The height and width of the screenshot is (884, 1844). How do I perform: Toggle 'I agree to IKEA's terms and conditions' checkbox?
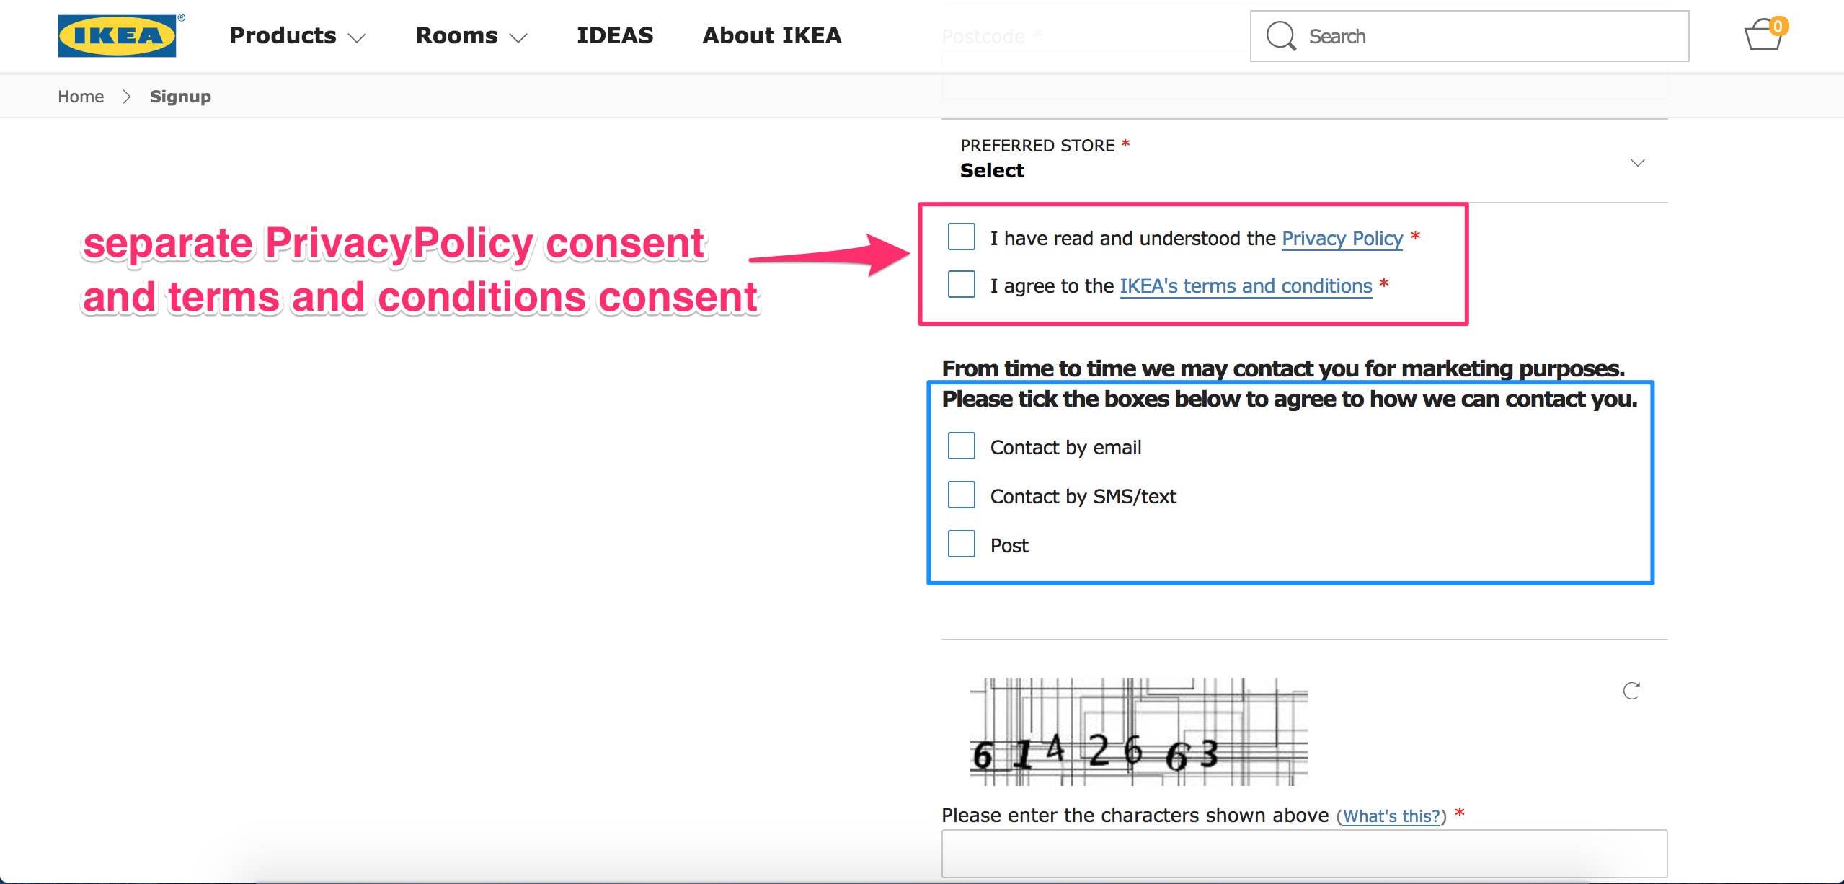click(961, 285)
